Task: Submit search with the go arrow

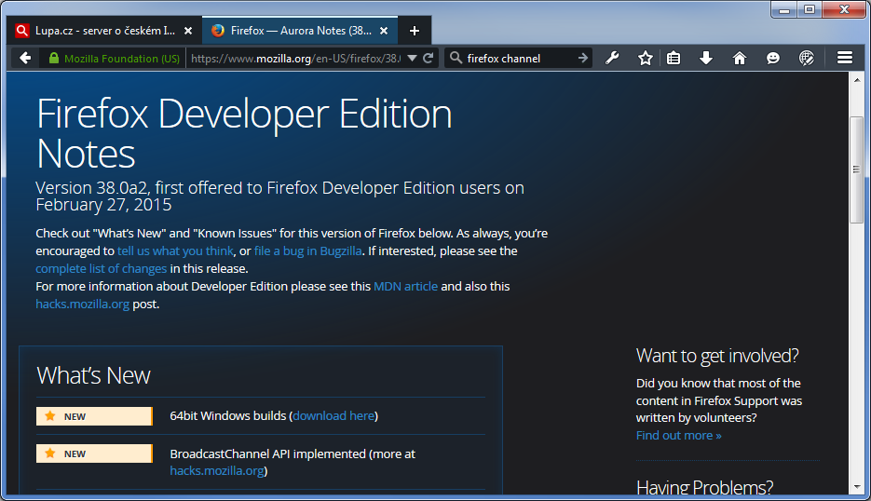Action: coord(582,58)
